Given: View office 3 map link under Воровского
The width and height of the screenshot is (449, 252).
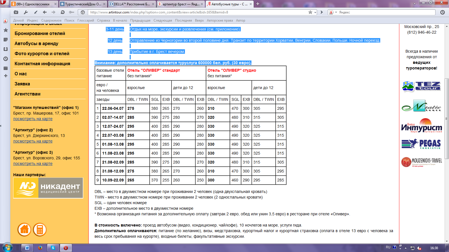Looking at the screenshot, I should tap(33, 164).
